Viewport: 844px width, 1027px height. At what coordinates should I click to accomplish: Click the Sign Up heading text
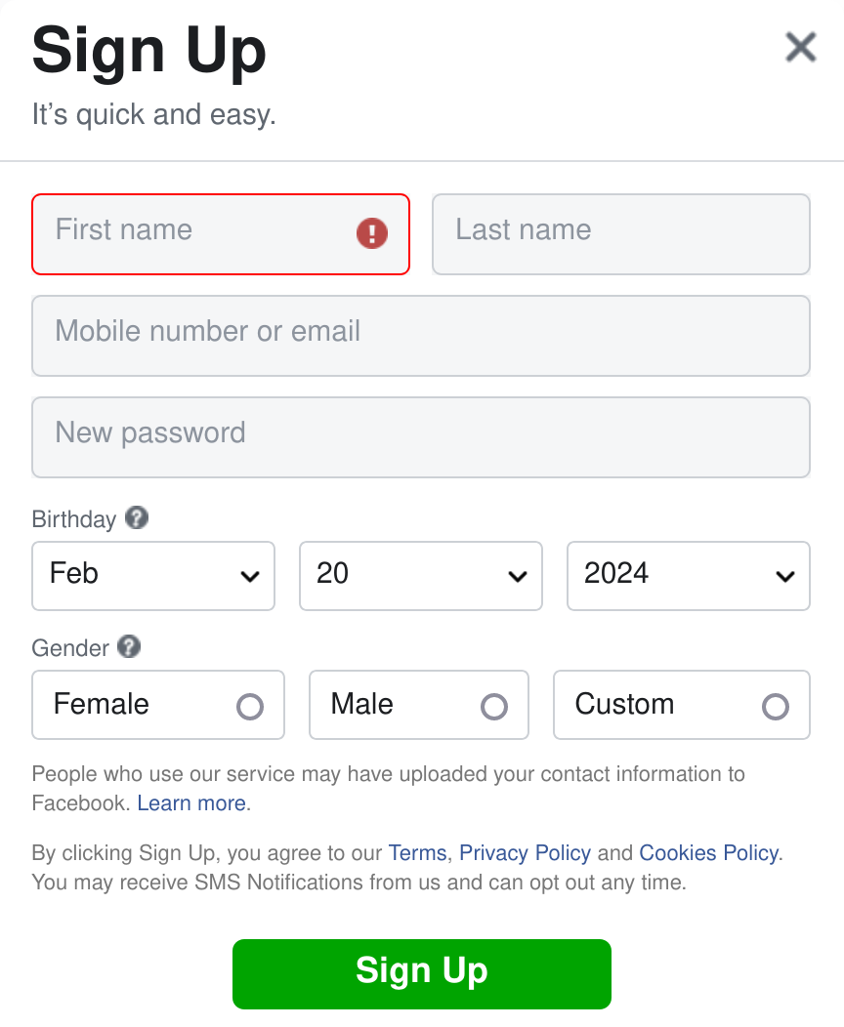(148, 49)
